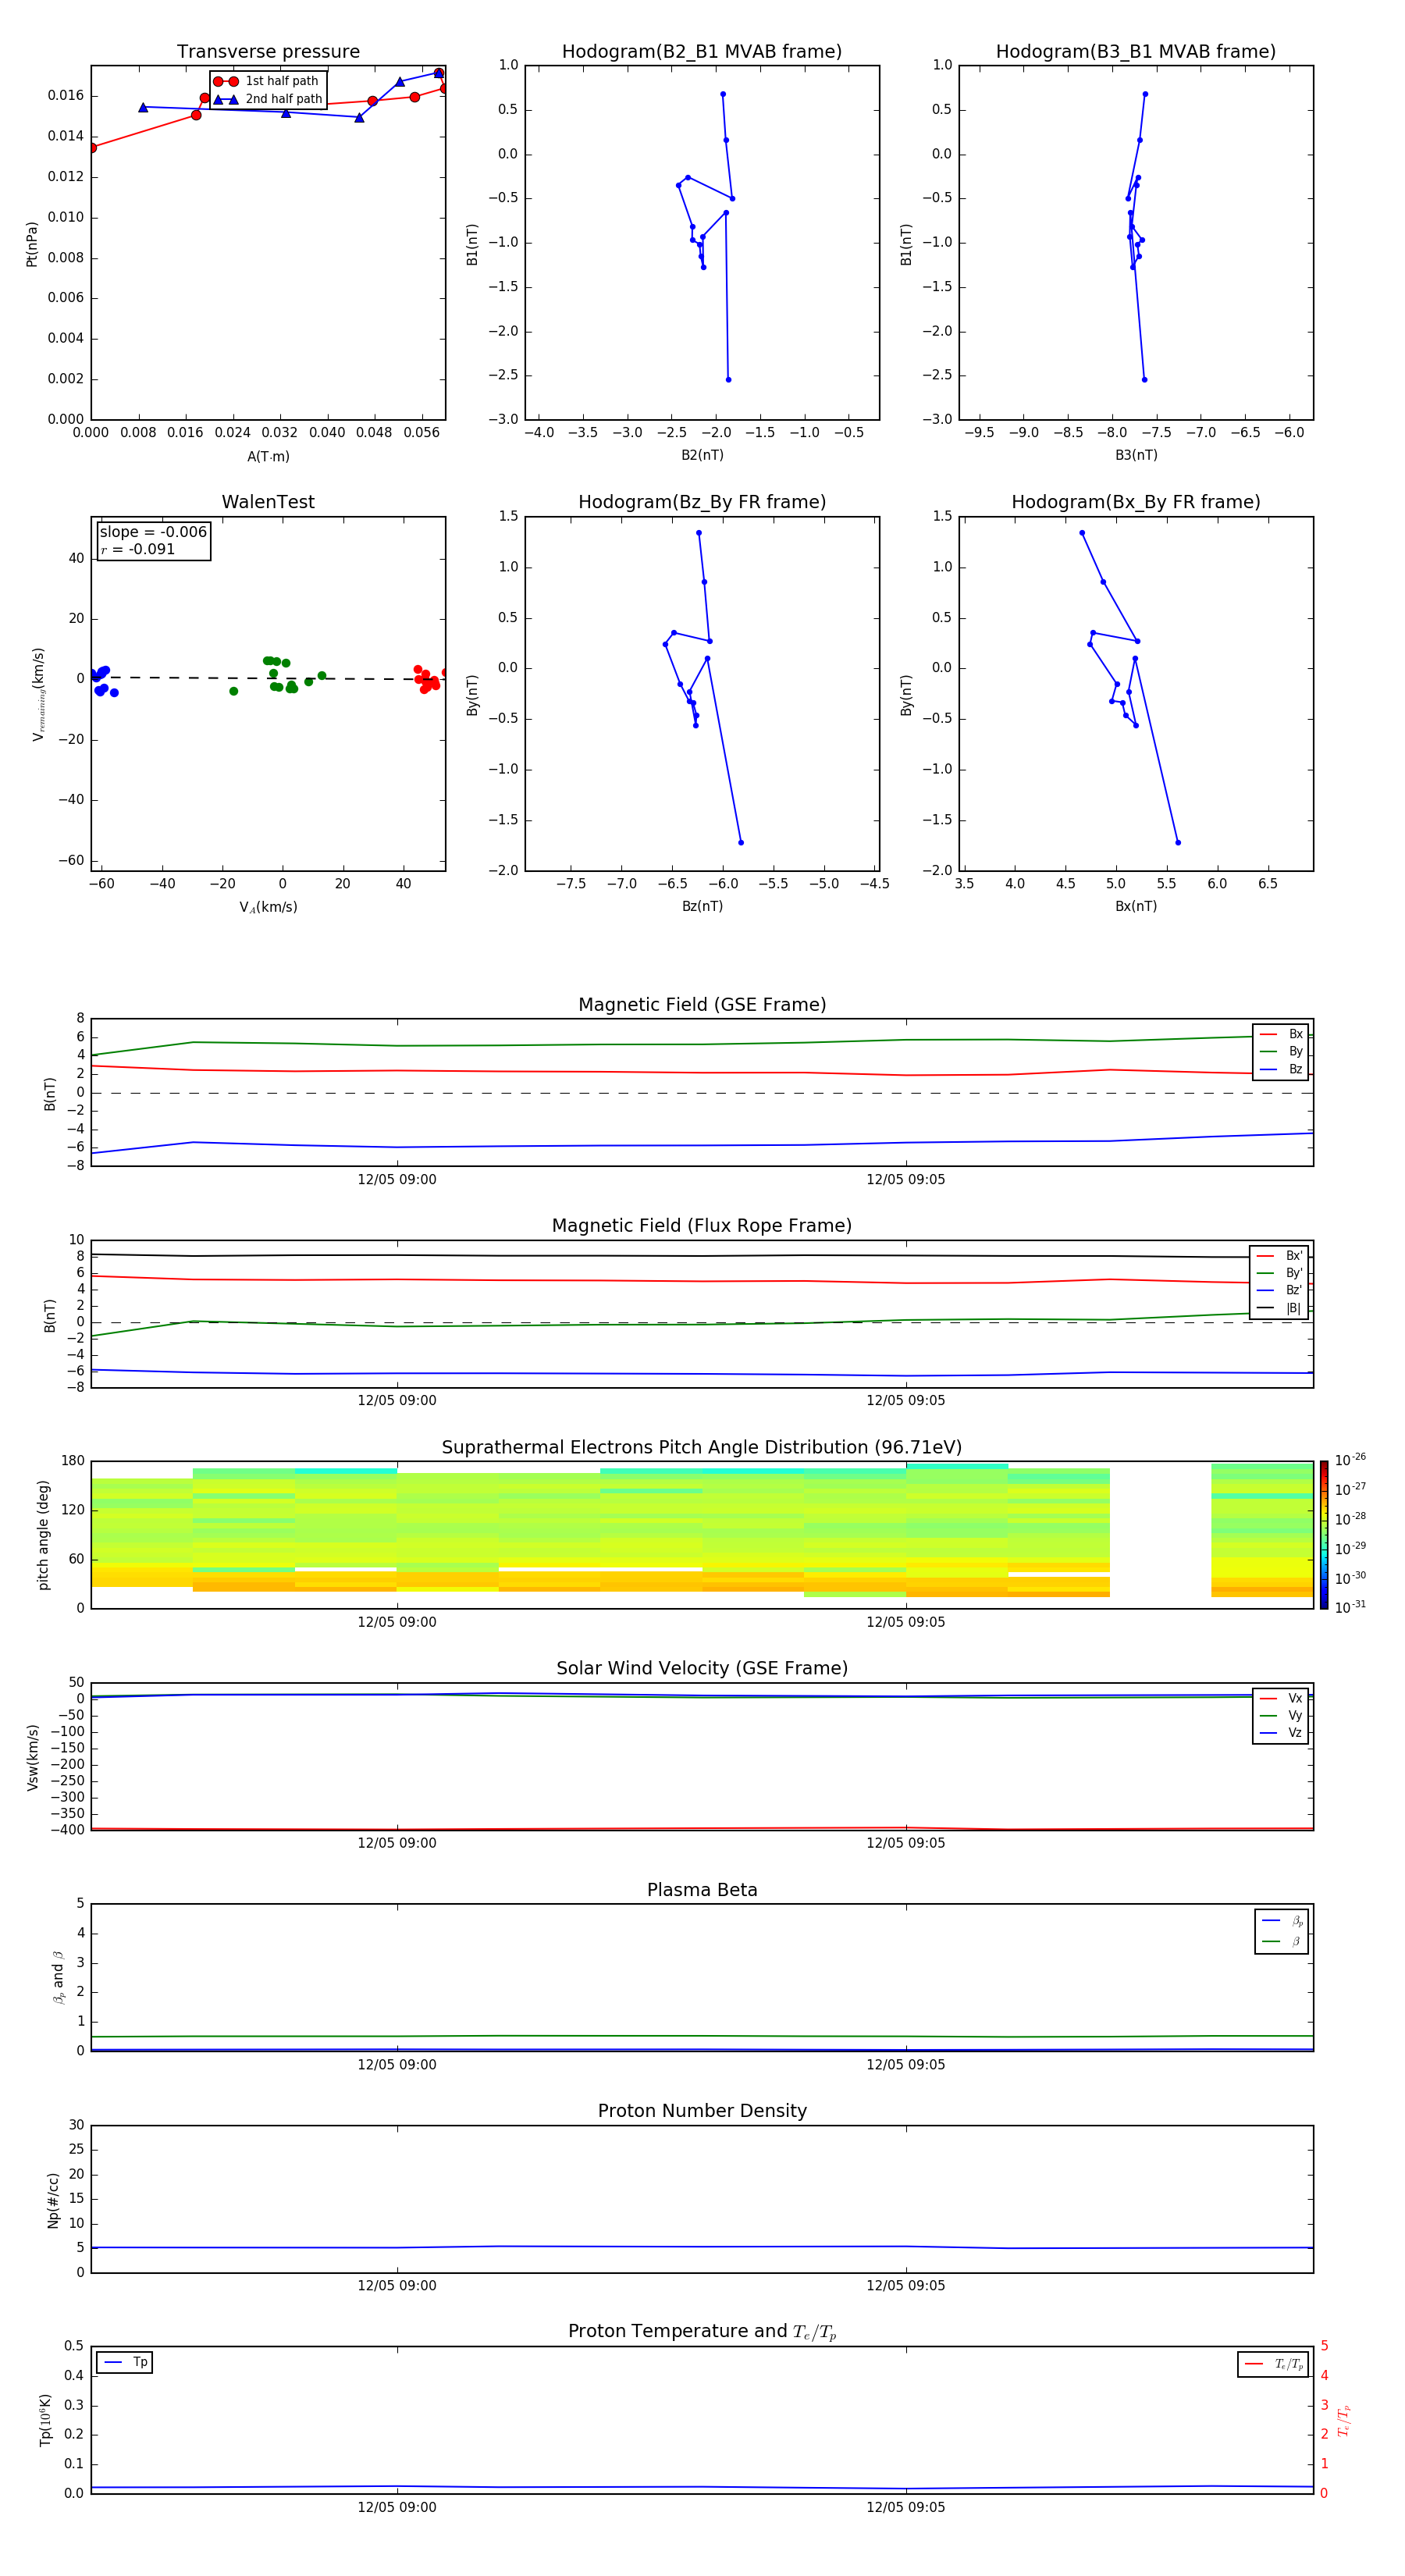Screen dimensions: 1405x2576
Task: Click the pitch angle color bar scale
Action: point(1324,1535)
